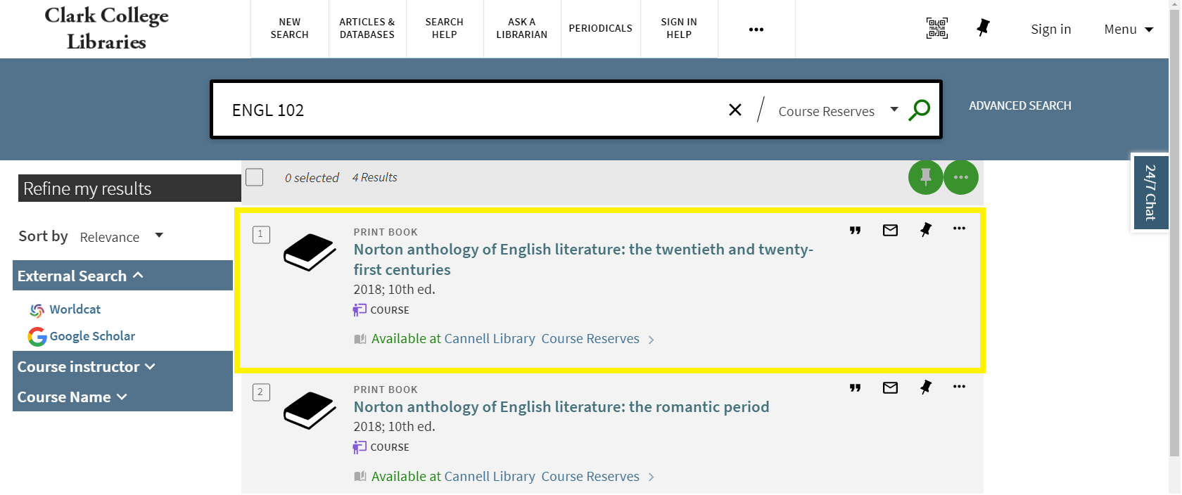Screen dimensions: 1182x495
Task: Click Sign in link
Action: coord(1051,29)
